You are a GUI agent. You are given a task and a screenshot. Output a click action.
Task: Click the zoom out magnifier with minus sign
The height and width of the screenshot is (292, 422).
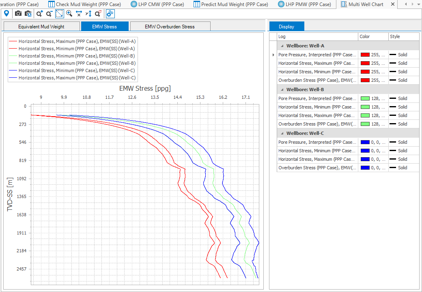pos(49,13)
